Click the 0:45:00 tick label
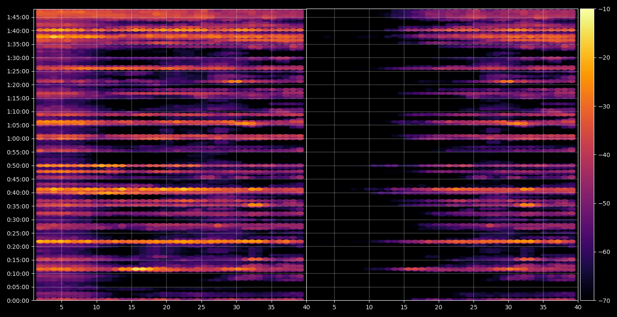This screenshot has width=617, height=317. [18, 179]
